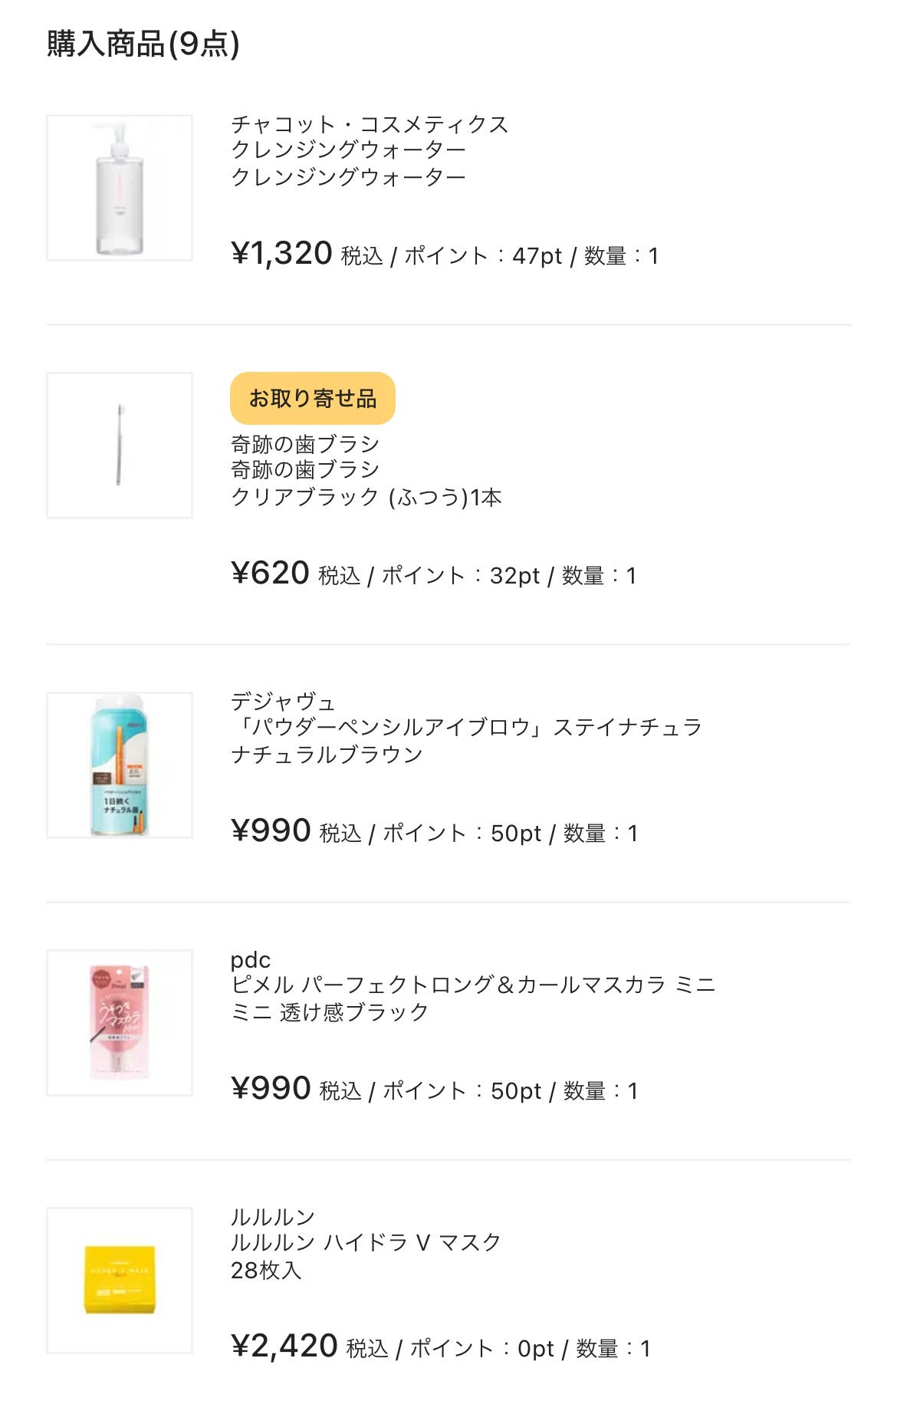The image size is (897, 1414).
Task: Open the ルルルン ハイドラ V マスク title
Action: click(366, 1242)
